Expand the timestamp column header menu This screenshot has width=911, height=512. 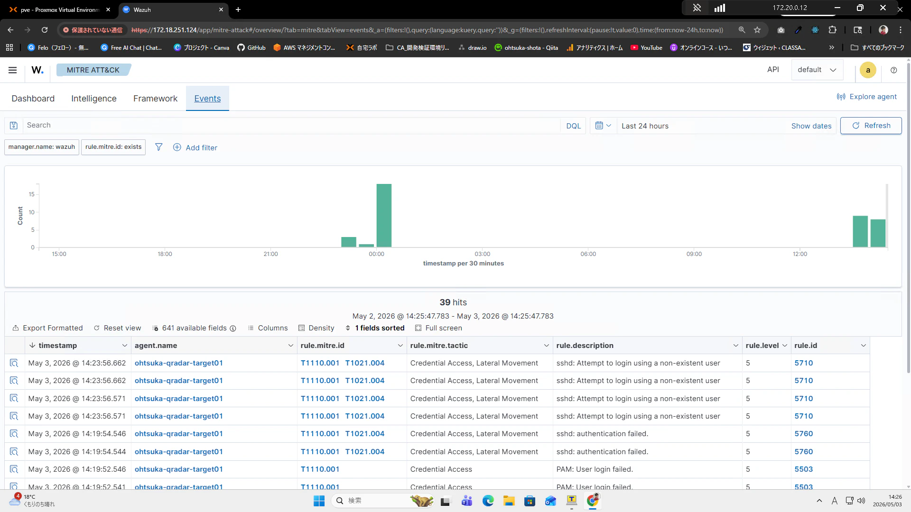[125, 346]
